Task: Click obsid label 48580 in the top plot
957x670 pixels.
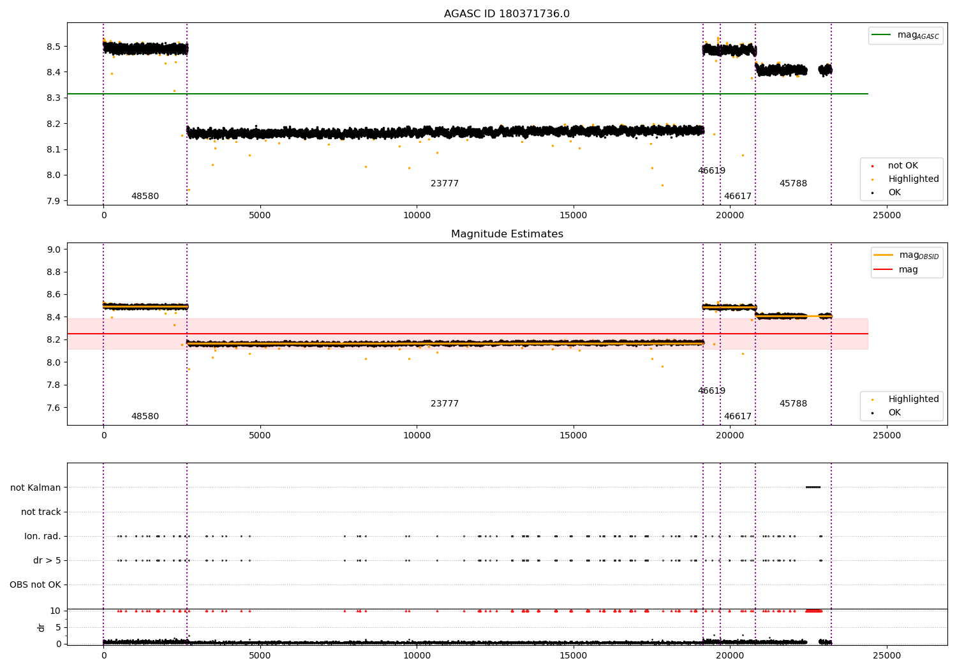Action: click(145, 197)
